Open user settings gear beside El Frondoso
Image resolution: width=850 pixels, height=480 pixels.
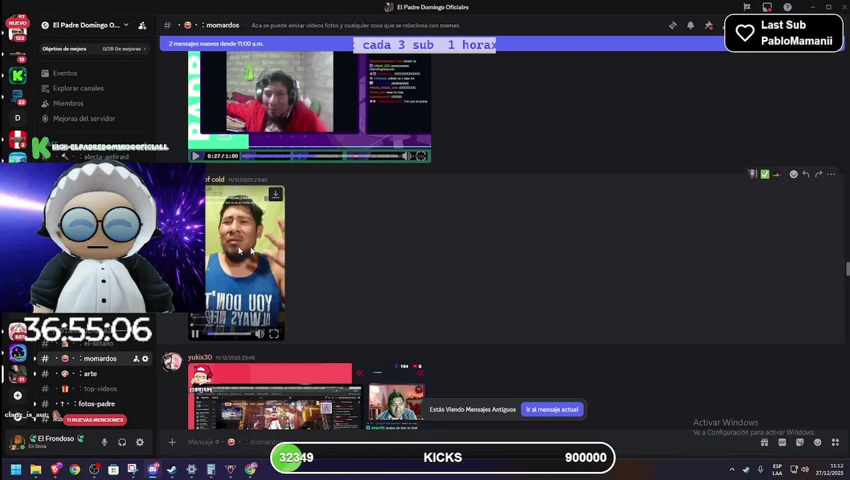[139, 442]
